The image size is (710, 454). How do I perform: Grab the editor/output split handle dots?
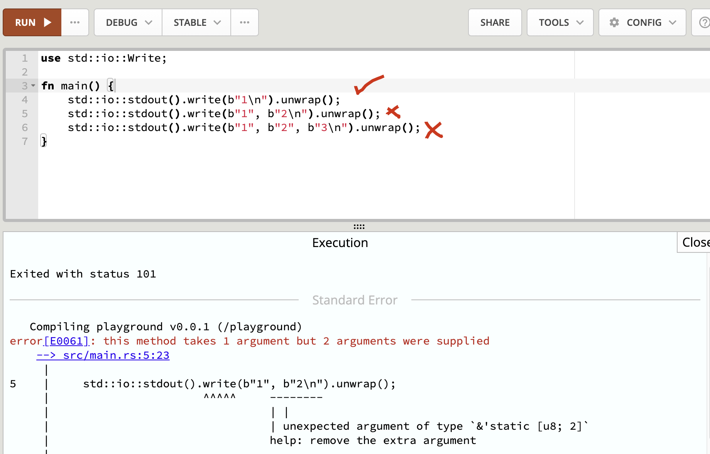tap(359, 227)
